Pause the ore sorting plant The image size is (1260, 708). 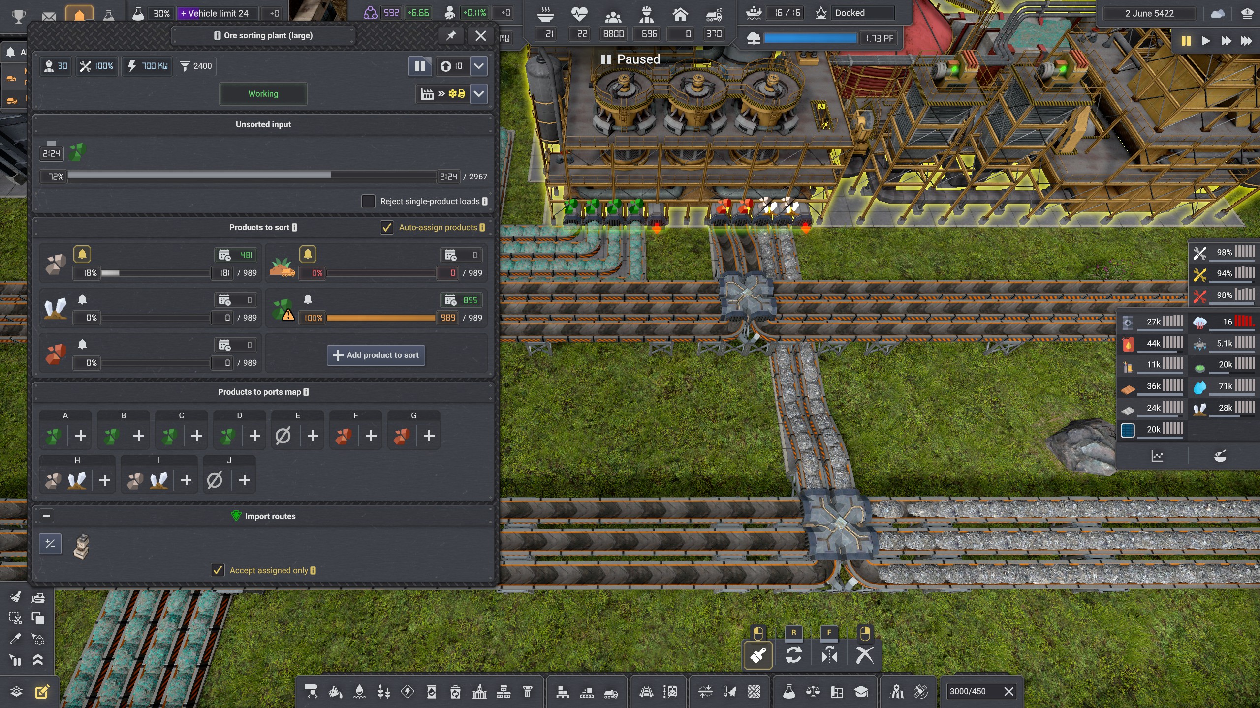click(420, 66)
